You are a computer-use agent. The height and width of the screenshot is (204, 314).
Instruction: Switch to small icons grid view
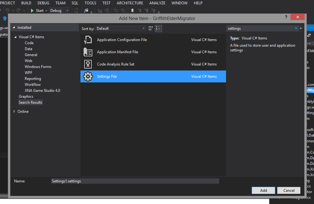(151, 29)
